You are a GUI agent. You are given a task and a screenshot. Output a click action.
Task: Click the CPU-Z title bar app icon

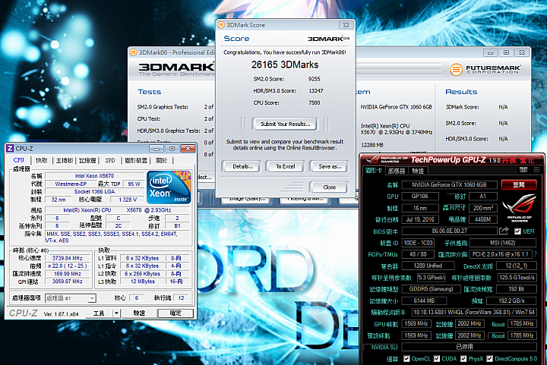point(10,149)
